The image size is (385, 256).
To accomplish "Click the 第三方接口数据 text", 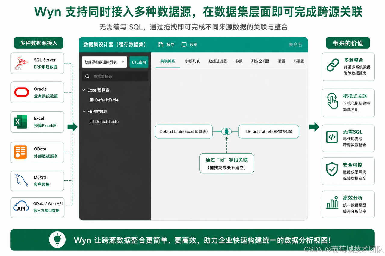I will tap(46, 211).
